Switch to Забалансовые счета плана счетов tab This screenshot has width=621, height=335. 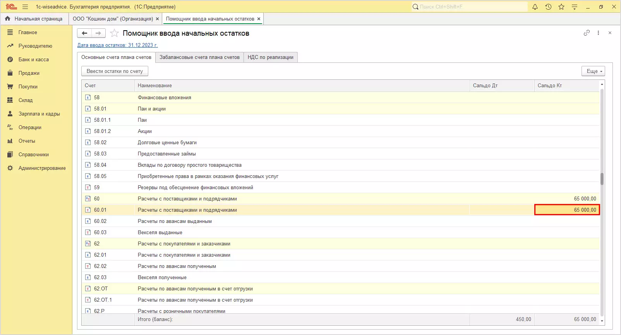pyautogui.click(x=199, y=57)
